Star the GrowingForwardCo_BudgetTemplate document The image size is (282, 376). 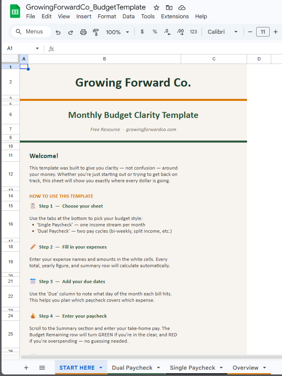point(156,8)
